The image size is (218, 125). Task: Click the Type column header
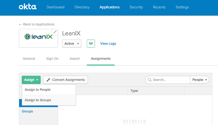156,91
